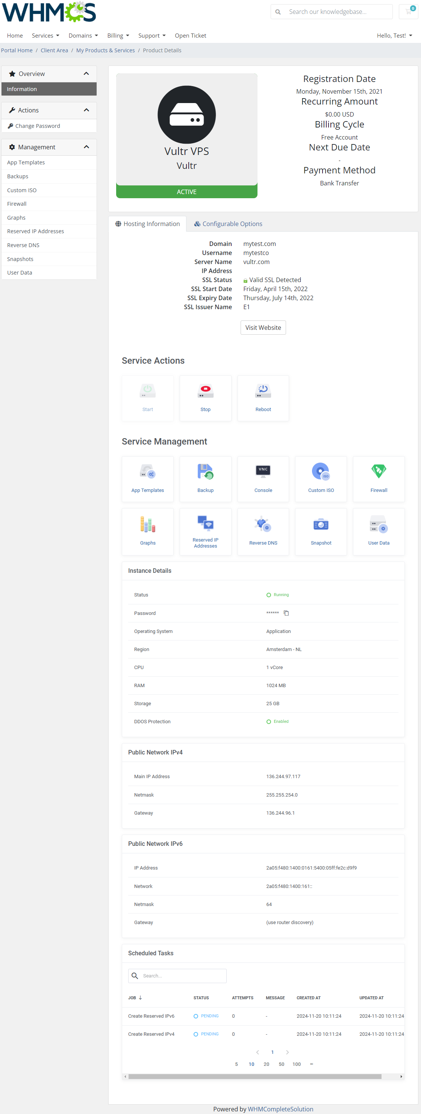Image resolution: width=421 pixels, height=1114 pixels.
Task: Follow Portal Home breadcrumb link
Action: 17,50
